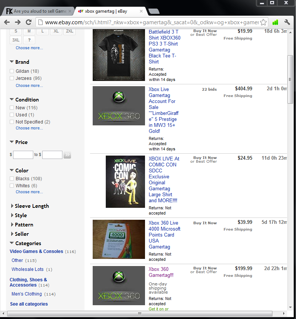Open the Chrome wrench settings menu
The width and height of the screenshot is (296, 319).
pyautogui.click(x=287, y=22)
